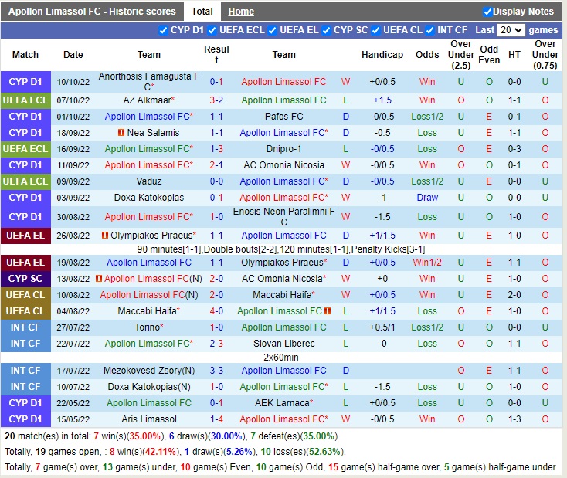Disable the UEFA CL filter checkbox
This screenshot has height=478, width=567.
376,30
